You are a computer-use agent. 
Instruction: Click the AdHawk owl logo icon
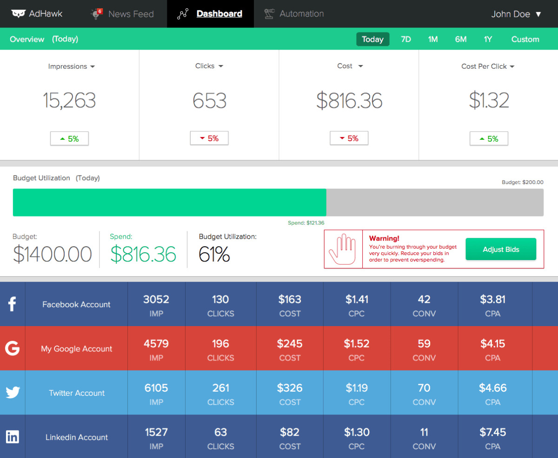point(18,14)
